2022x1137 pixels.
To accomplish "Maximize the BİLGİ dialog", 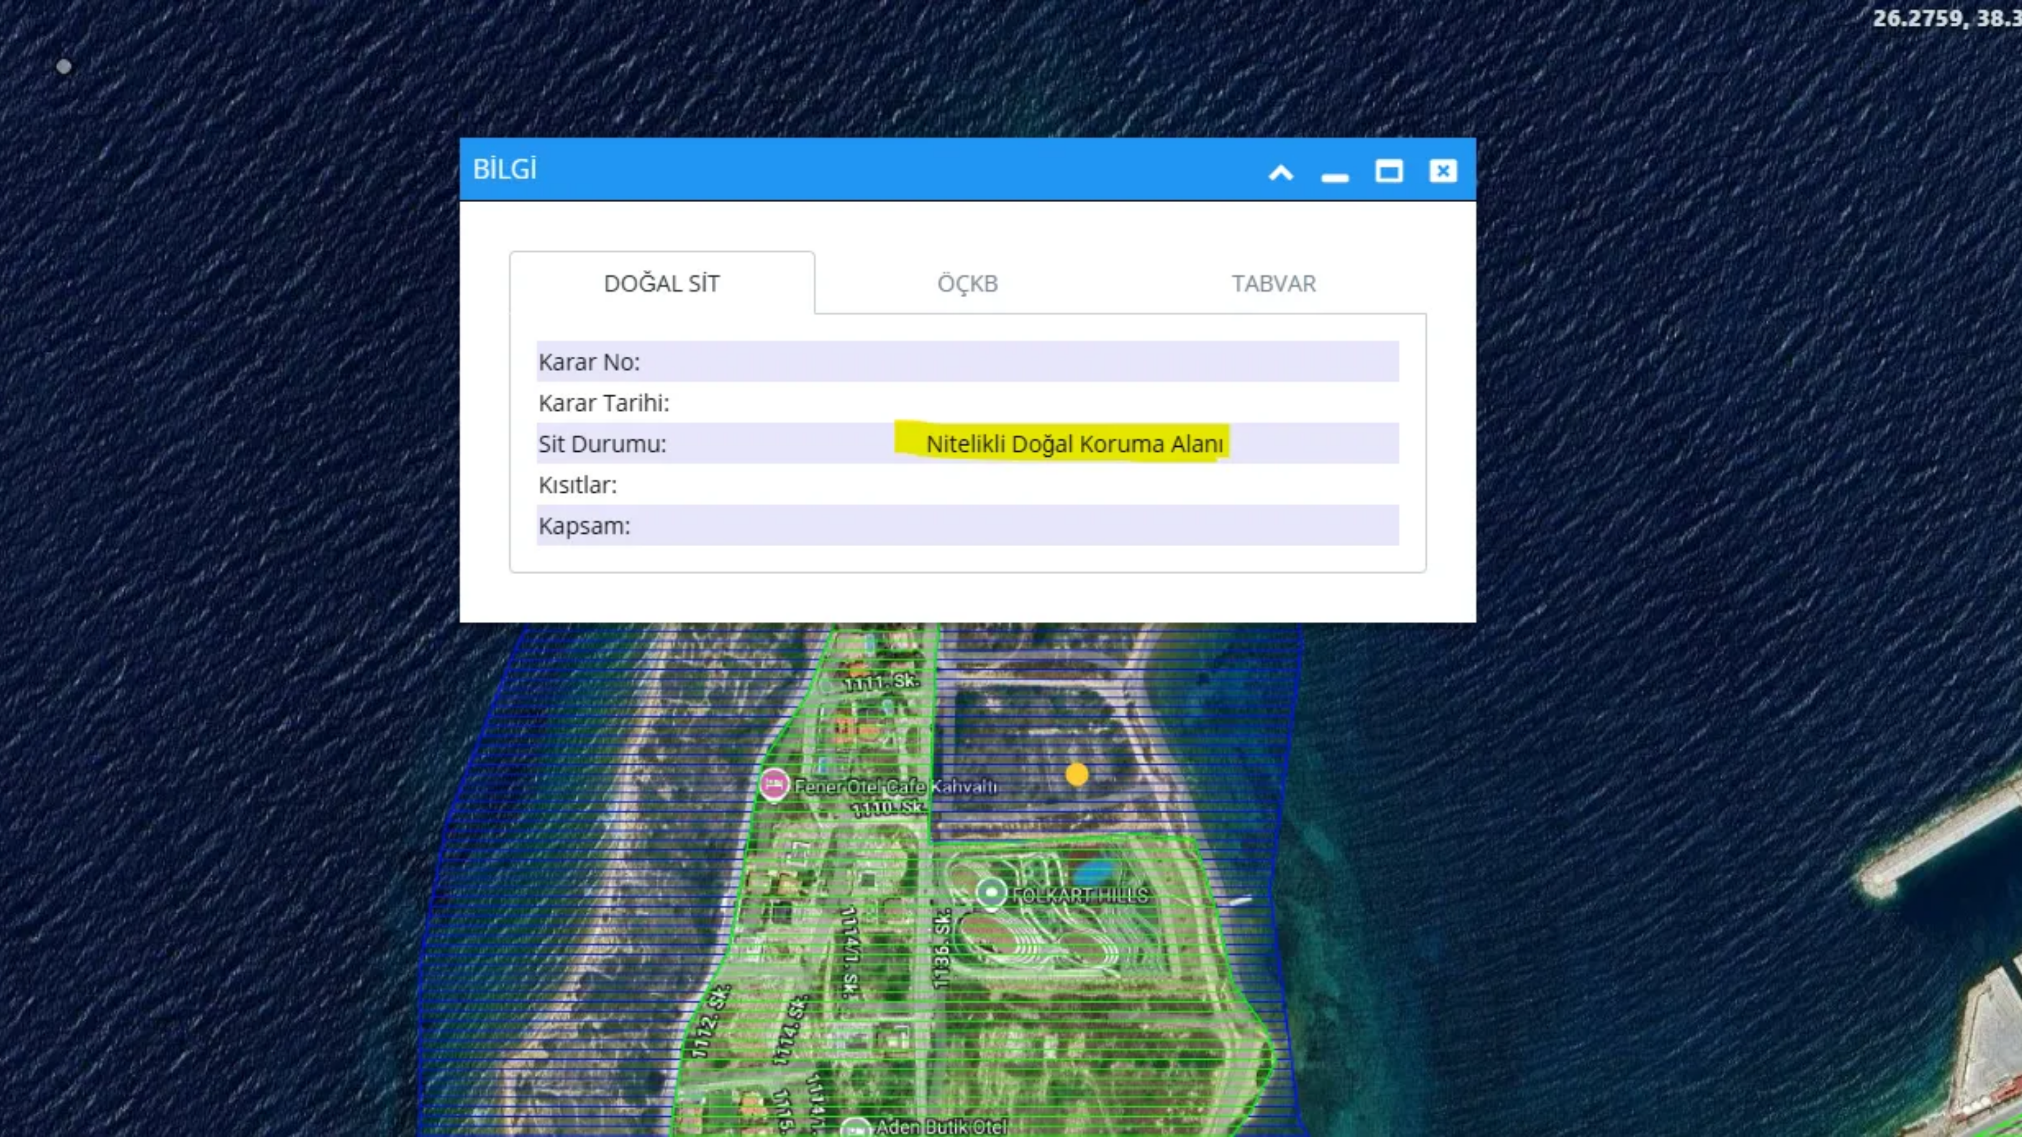I will [1389, 172].
